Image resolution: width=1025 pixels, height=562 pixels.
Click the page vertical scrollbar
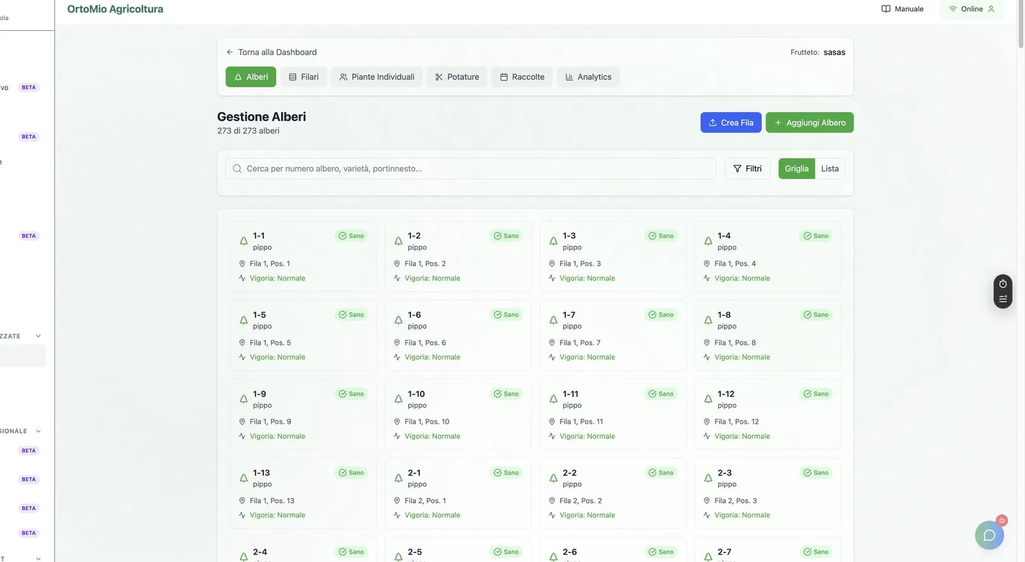click(x=1021, y=26)
